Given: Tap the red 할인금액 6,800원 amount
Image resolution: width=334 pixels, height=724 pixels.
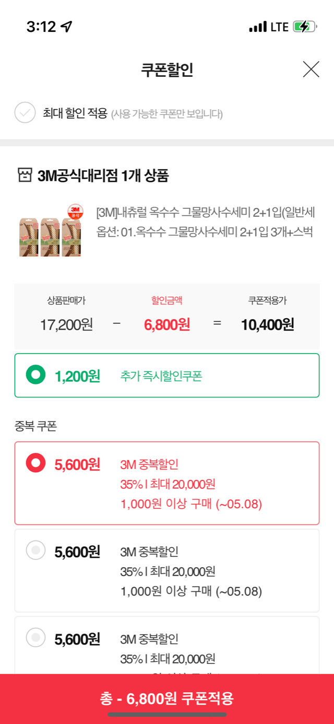Looking at the screenshot, I should 166,324.
